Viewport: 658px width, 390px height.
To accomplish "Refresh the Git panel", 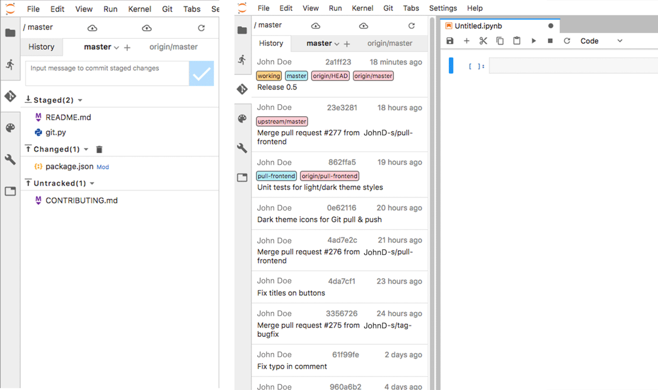I will (x=201, y=27).
